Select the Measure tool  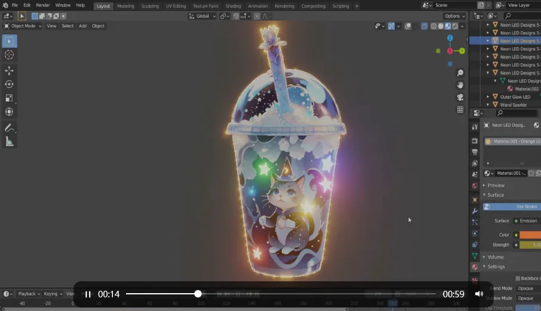[10, 142]
